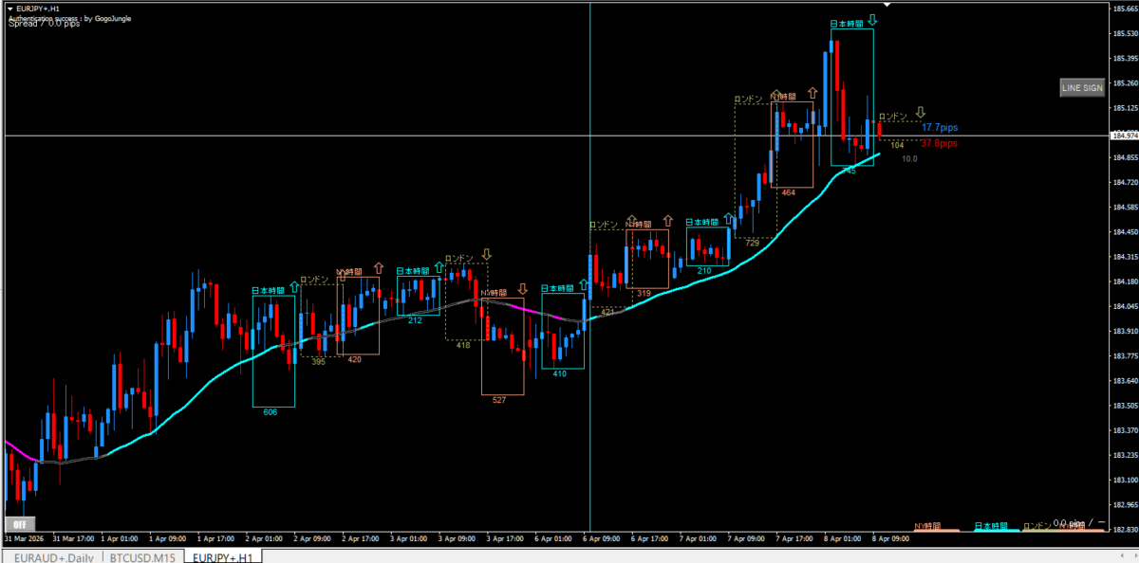Image resolution: width=1139 pixels, height=563 pixels.
Task: Click the blue 17.7pips label
Action: point(939,127)
